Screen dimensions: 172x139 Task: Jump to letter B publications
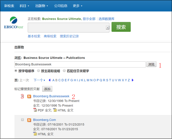tap(56, 80)
